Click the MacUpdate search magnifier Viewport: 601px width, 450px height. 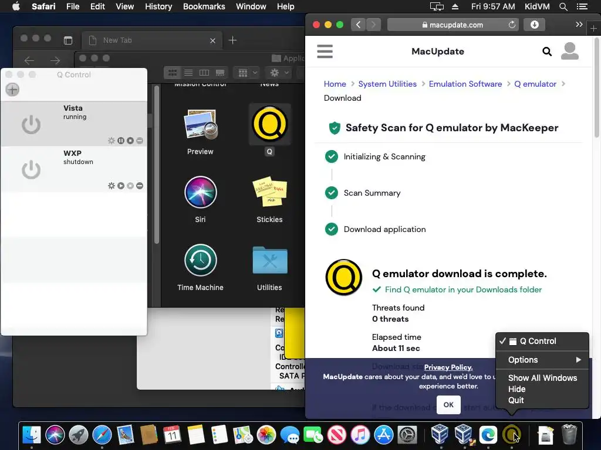(547, 52)
